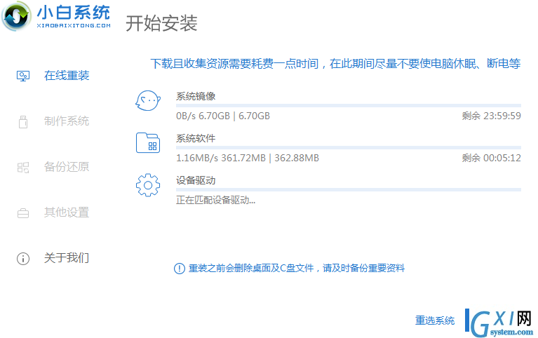This screenshot has width=538, height=338.
Task: Click the warning exclamation icon near backup notice
Action: (x=180, y=269)
